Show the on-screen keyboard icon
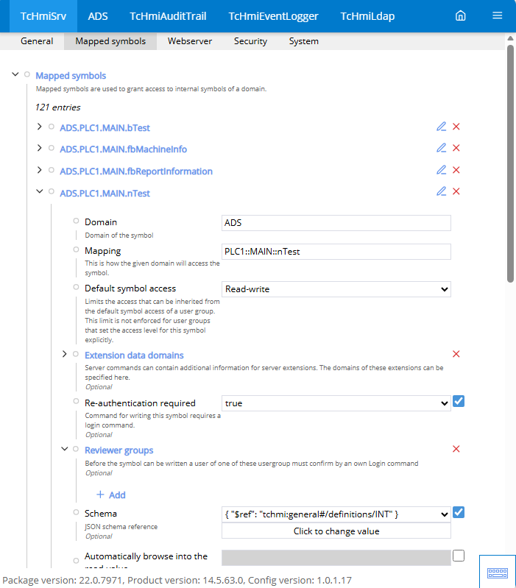This screenshot has height=588, width=516. (x=498, y=573)
